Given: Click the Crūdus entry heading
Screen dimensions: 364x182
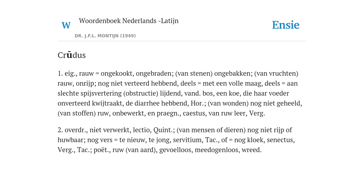Looking at the screenshot, I should (x=72, y=55).
